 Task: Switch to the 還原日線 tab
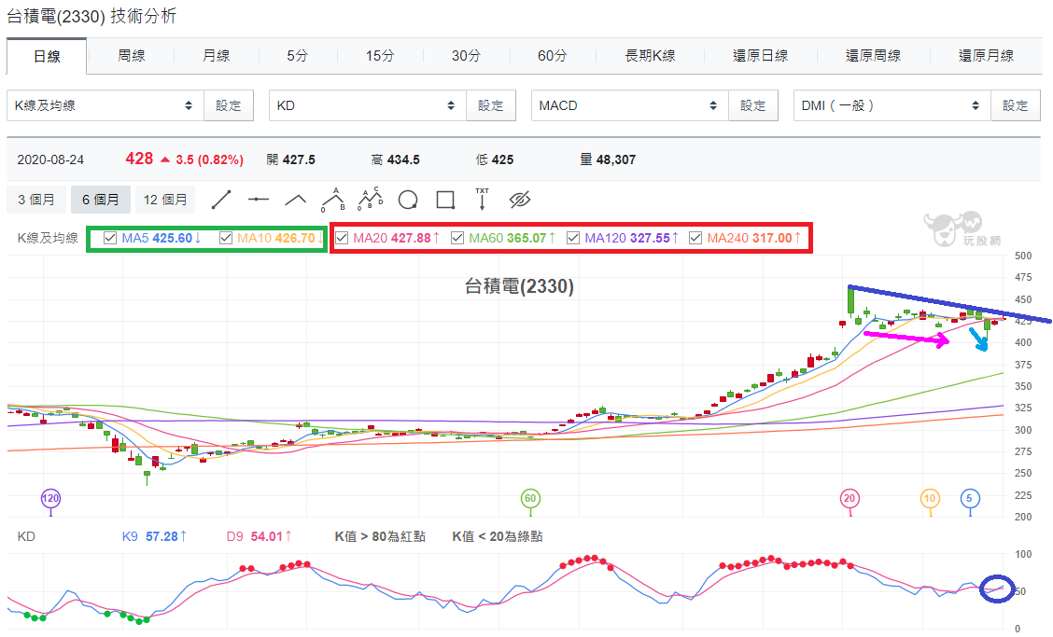point(760,56)
